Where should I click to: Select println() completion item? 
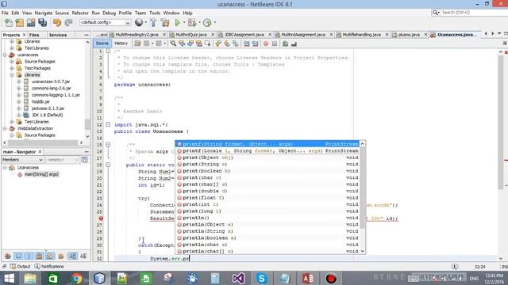(267, 218)
